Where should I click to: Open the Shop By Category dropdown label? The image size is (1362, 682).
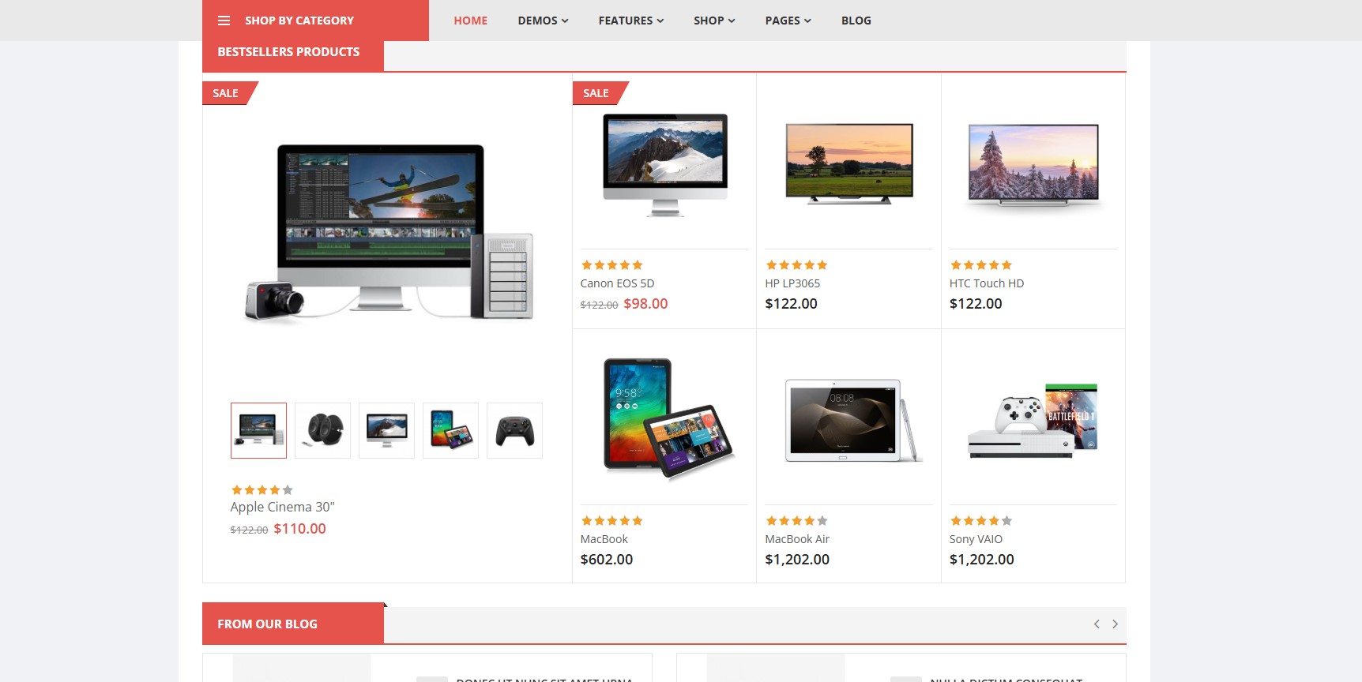[299, 21]
